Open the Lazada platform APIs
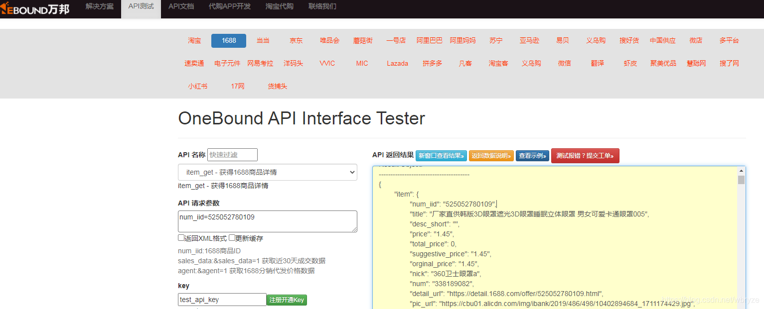 (x=398, y=64)
